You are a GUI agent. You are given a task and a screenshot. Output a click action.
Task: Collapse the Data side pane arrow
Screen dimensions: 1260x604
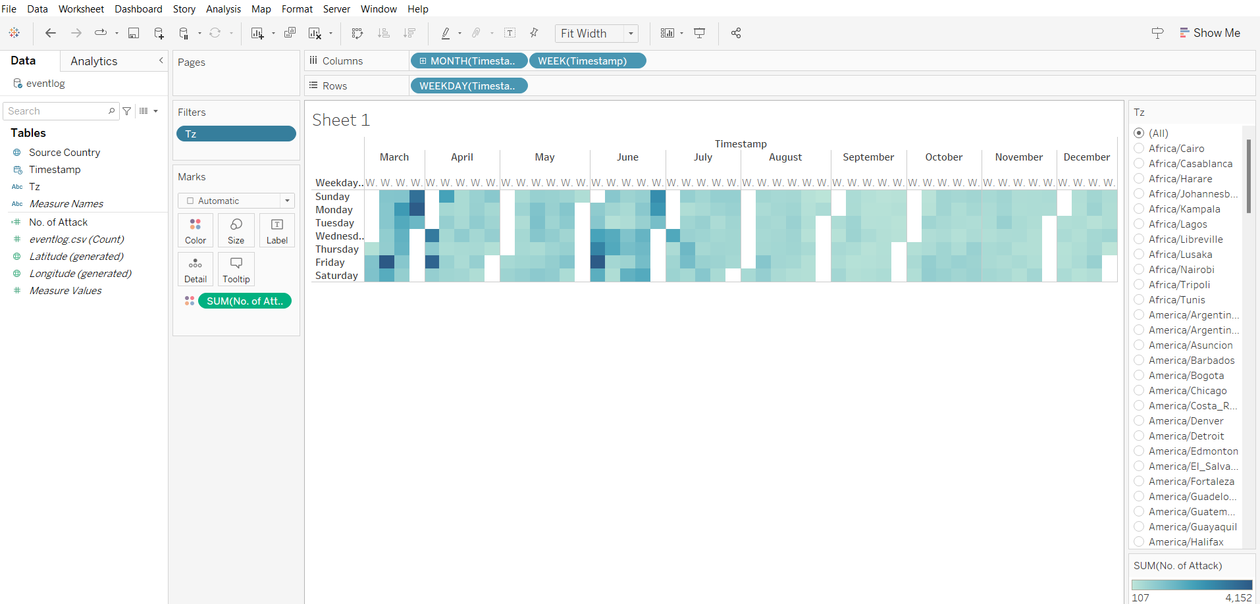161,61
